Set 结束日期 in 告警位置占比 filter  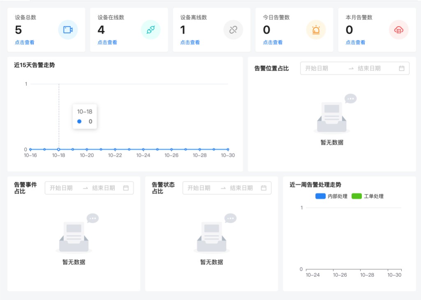369,69
